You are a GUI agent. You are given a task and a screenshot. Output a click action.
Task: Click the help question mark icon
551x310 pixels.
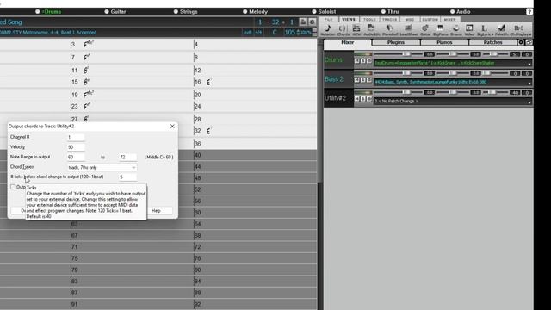(x=529, y=11)
